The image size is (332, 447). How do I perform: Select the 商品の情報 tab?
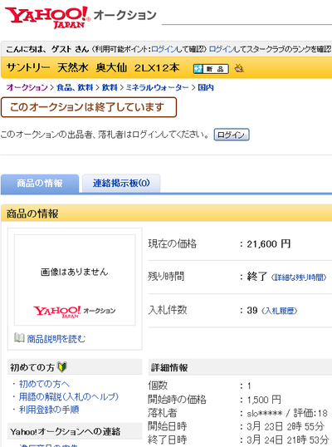coord(40,184)
